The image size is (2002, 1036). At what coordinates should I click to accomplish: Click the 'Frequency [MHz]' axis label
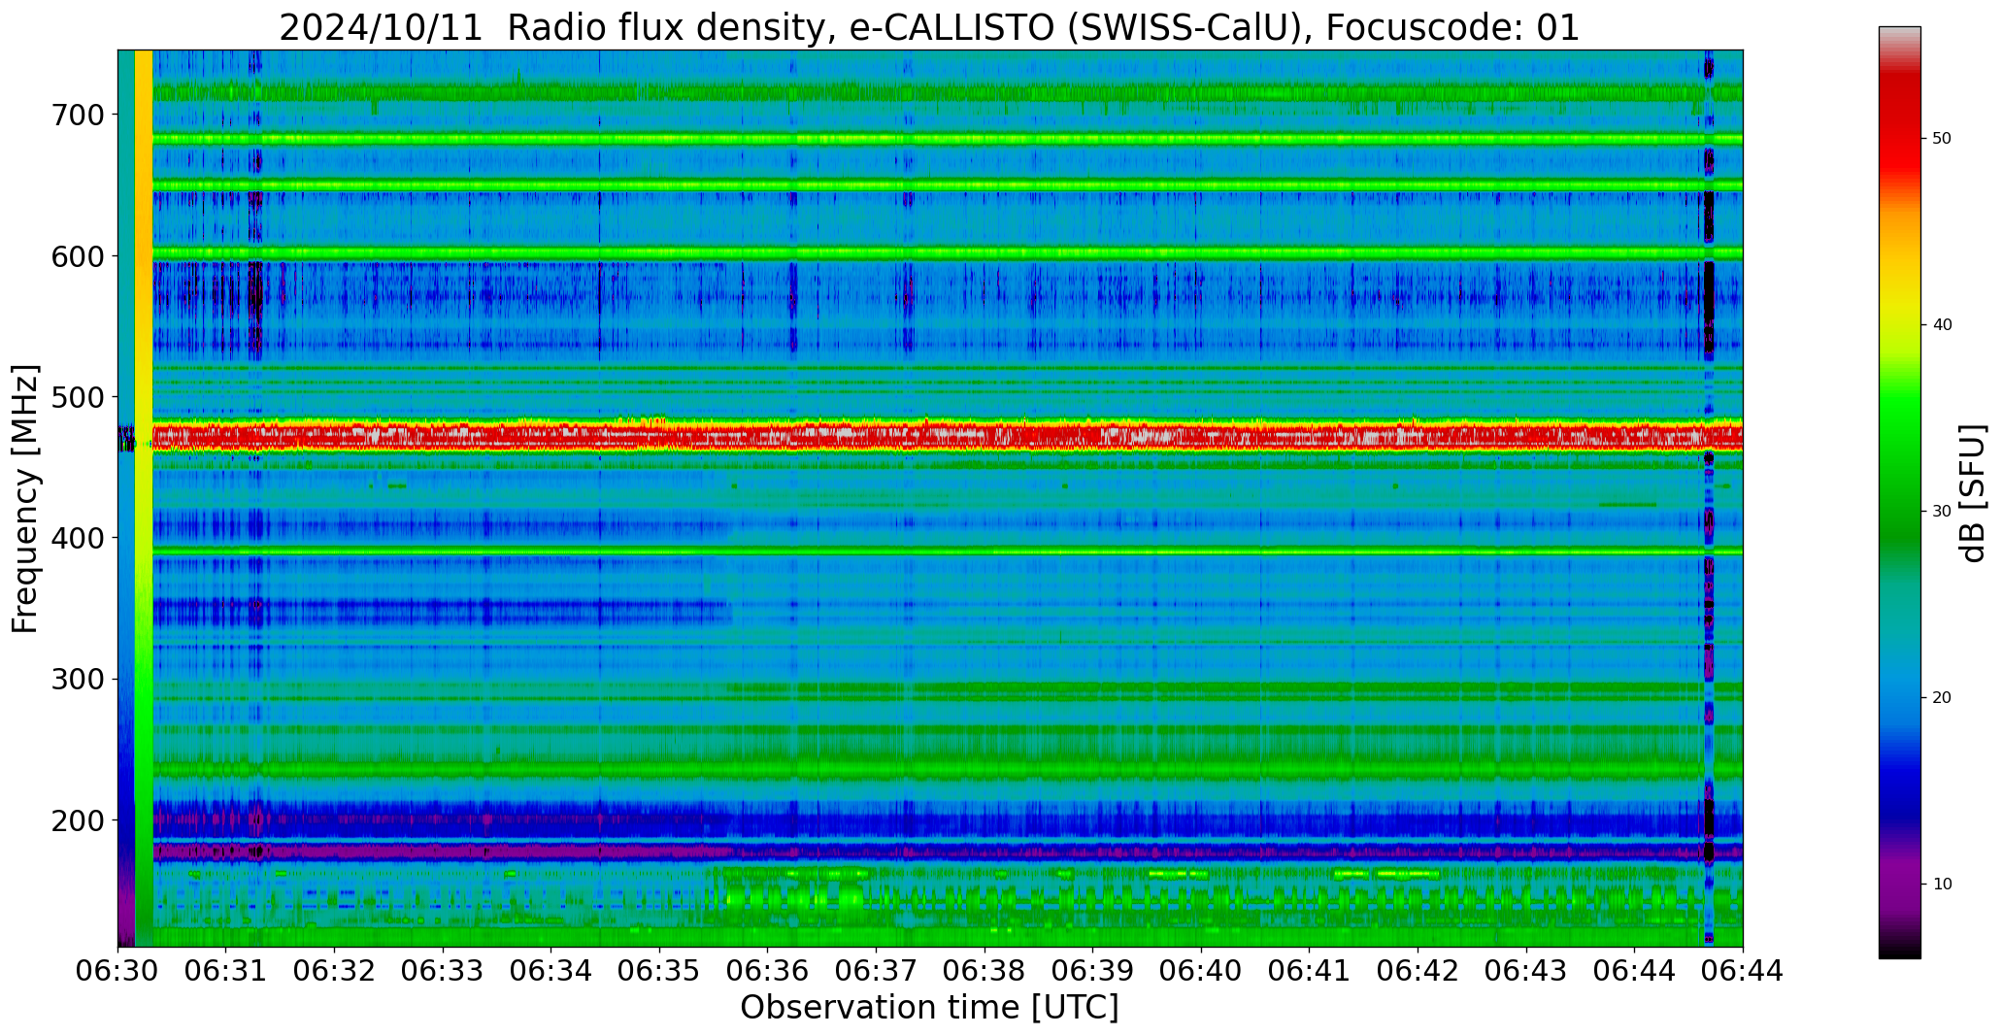26,498
